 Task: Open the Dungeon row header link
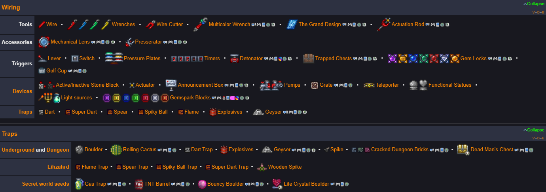pyautogui.click(x=58, y=150)
